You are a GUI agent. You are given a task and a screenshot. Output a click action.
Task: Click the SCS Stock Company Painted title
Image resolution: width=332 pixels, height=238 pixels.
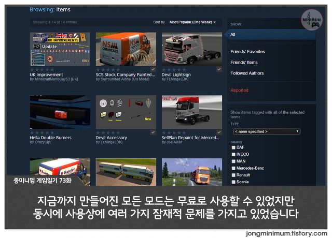pos(126,75)
